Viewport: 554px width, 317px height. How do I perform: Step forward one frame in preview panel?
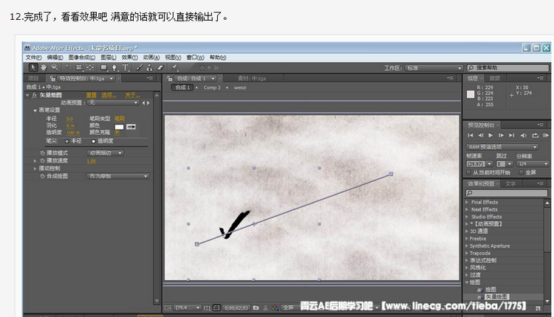pos(501,136)
